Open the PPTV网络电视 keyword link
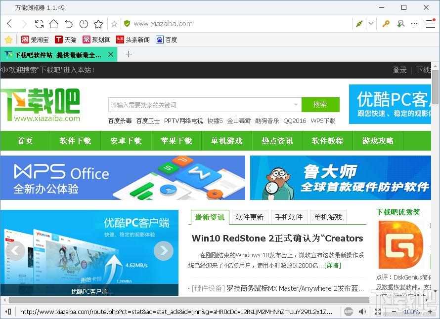 [183, 121]
